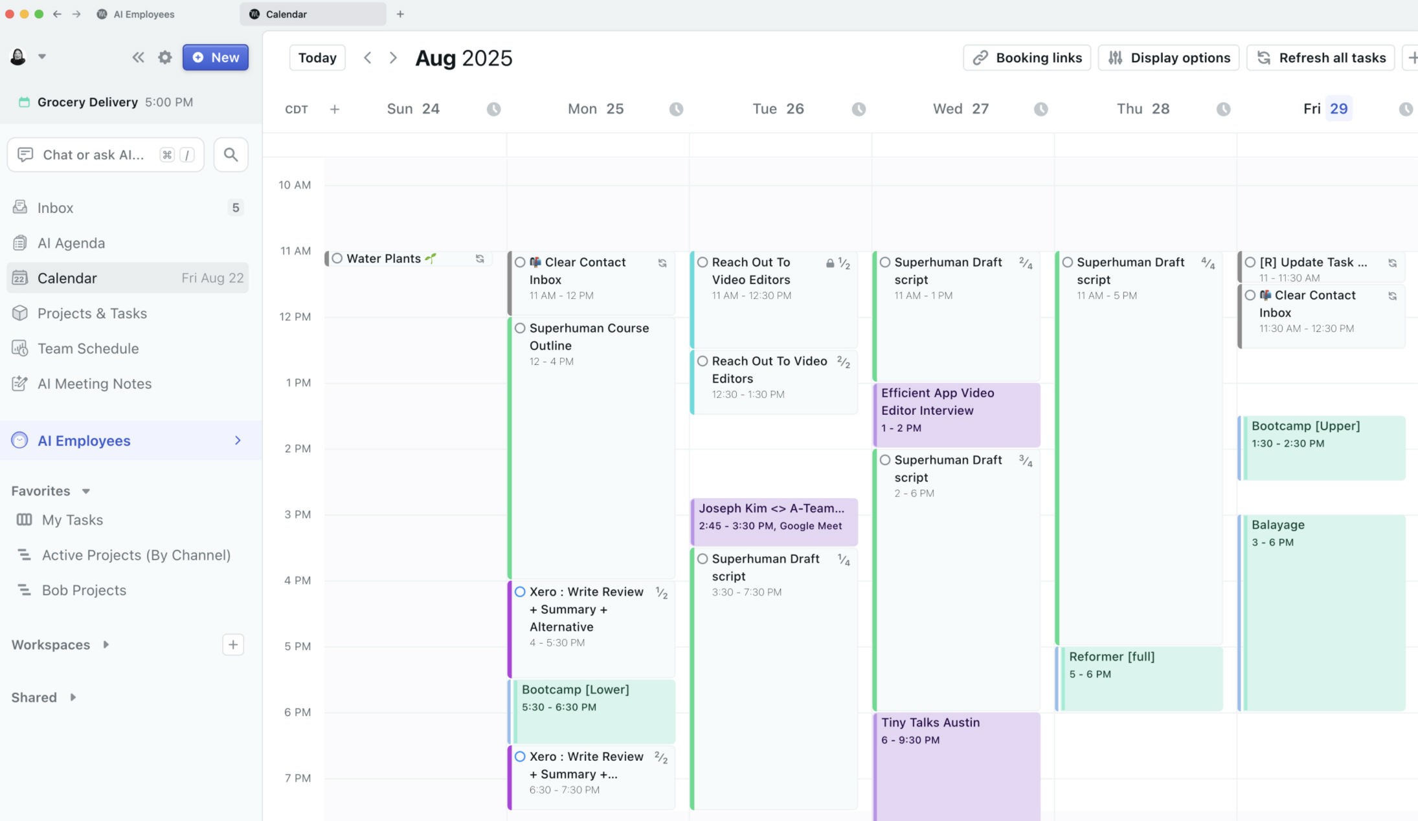1418x821 pixels.
Task: Click Refresh all tasks
Action: pos(1321,58)
